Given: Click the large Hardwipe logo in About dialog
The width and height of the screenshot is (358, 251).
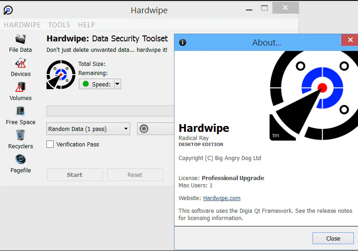Looking at the screenshot, I should [x=313, y=96].
